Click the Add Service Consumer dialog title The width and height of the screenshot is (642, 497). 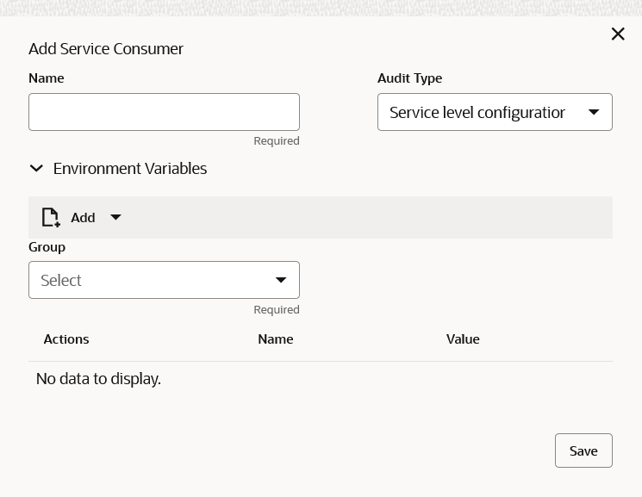(106, 49)
